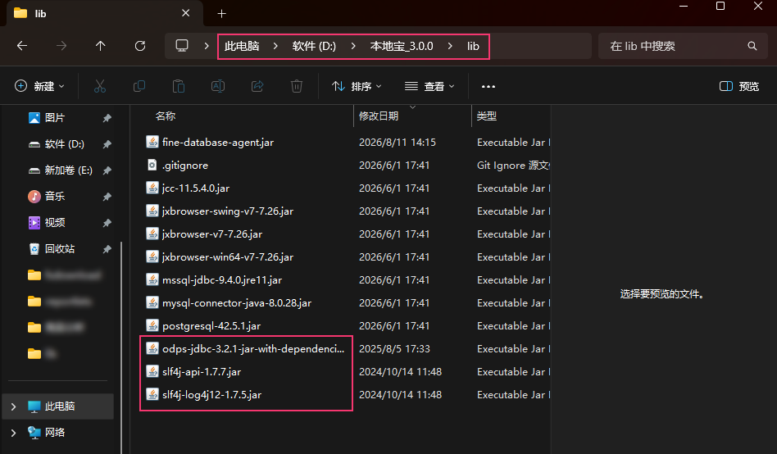Screen dimensions: 777x454
Task: Sort by the 类型 column header
Action: click(x=487, y=116)
